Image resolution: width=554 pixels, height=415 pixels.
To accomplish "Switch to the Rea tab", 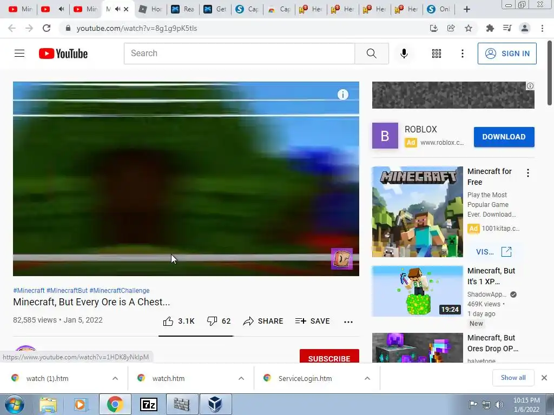I will pyautogui.click(x=183, y=9).
